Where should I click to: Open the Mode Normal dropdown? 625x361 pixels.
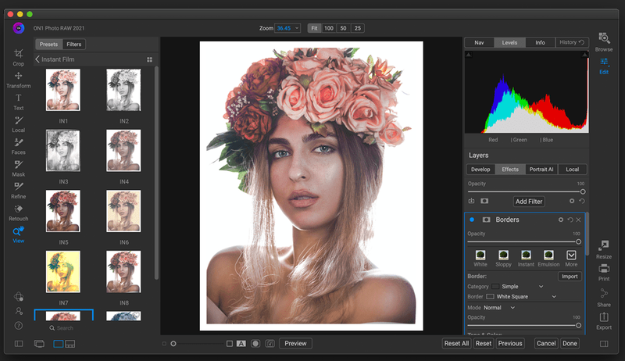[x=499, y=308]
